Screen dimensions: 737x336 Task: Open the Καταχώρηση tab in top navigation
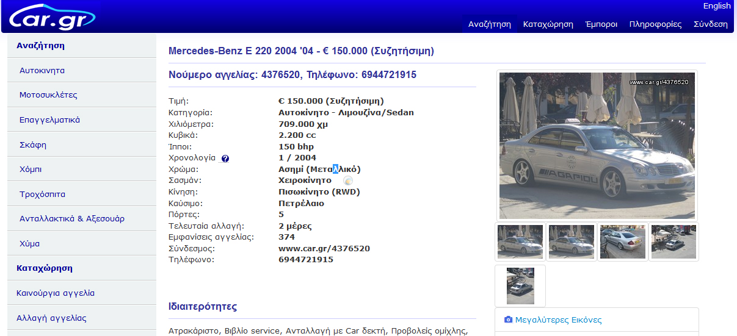[548, 24]
